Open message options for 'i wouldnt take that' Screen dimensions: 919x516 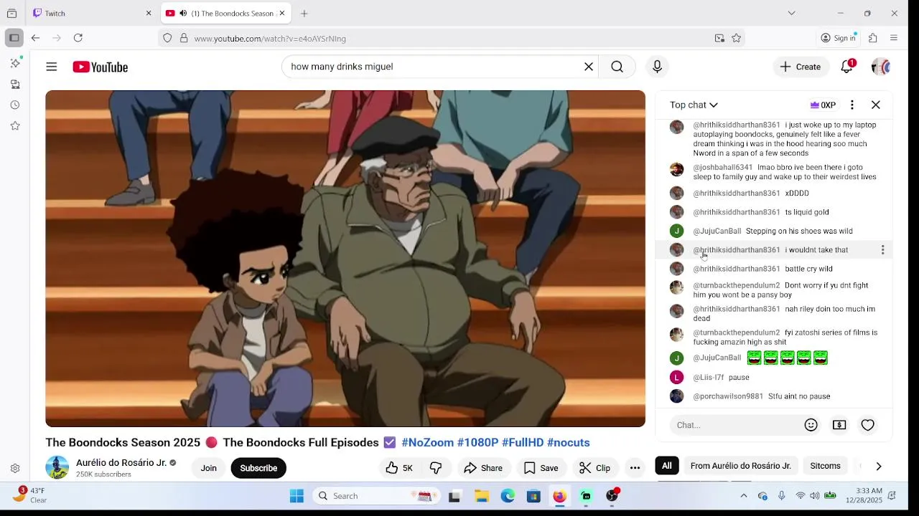882,249
